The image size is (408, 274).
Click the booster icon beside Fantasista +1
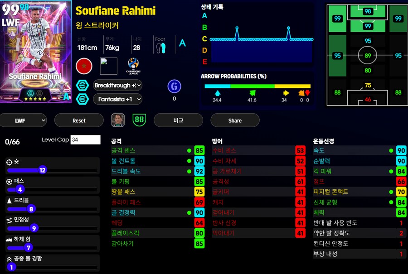[83, 99]
